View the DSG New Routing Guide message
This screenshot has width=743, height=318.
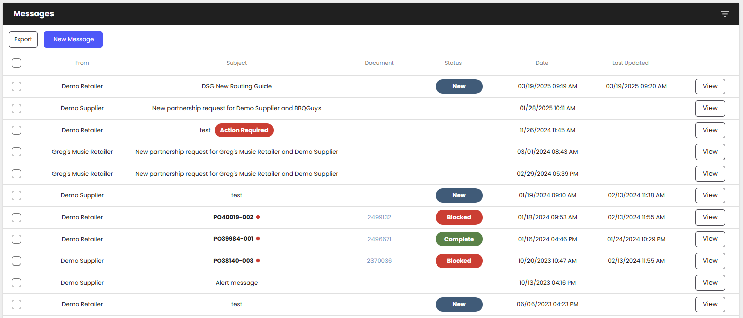[710, 86]
